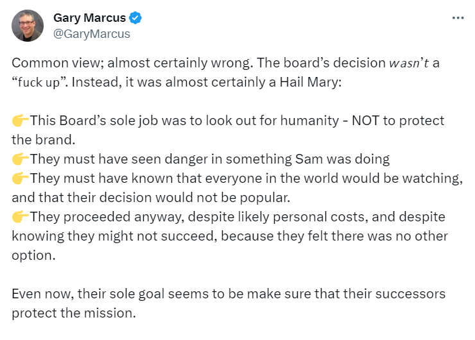The image size is (475, 340).
Task: Click the italicized word "wasn't"
Action: [x=409, y=63]
